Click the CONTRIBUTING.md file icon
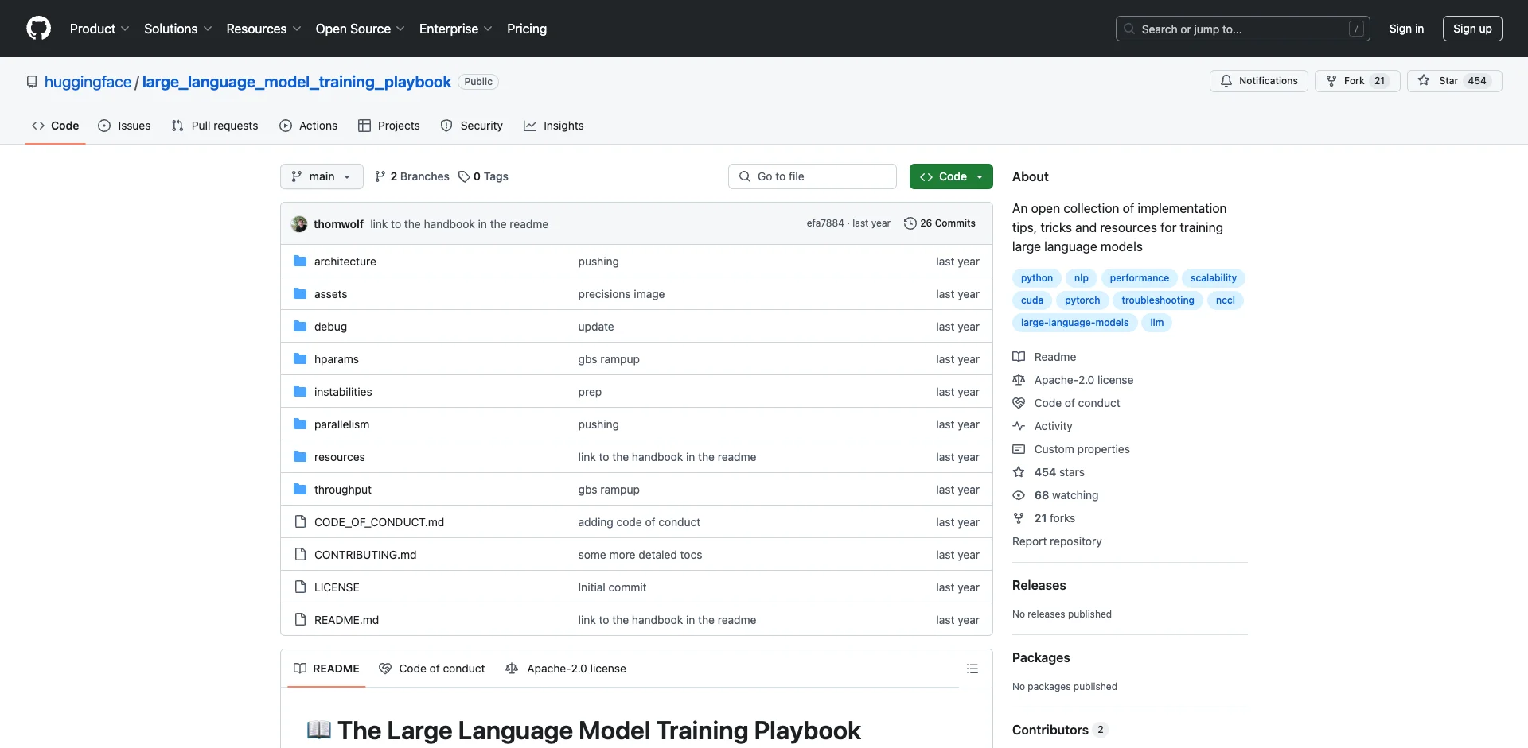The width and height of the screenshot is (1528, 748). click(x=300, y=555)
